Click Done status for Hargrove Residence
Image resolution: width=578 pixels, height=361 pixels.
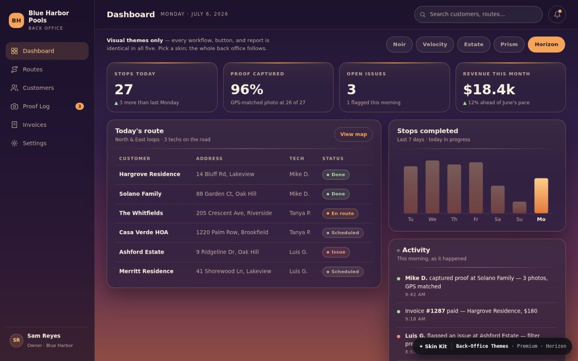(x=336, y=175)
